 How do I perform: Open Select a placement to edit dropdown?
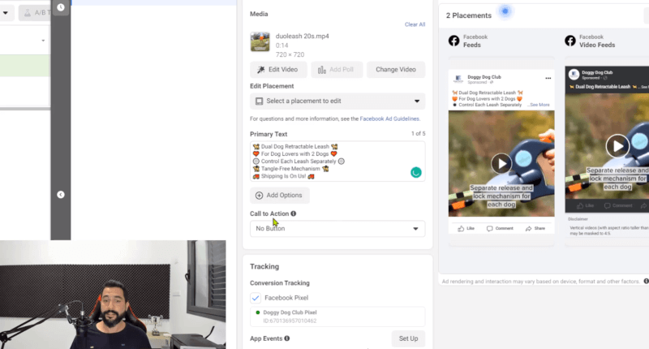click(337, 101)
